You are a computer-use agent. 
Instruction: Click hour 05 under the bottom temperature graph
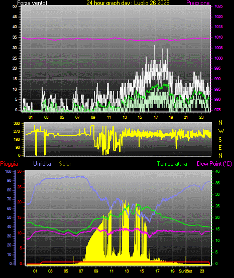pos(66,271)
